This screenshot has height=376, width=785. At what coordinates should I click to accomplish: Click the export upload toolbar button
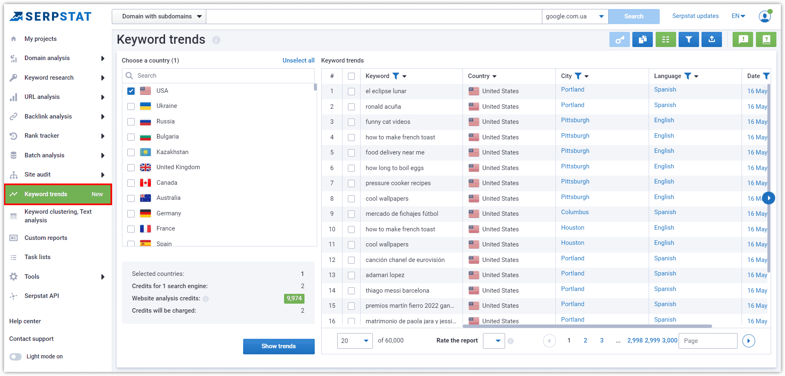click(712, 40)
